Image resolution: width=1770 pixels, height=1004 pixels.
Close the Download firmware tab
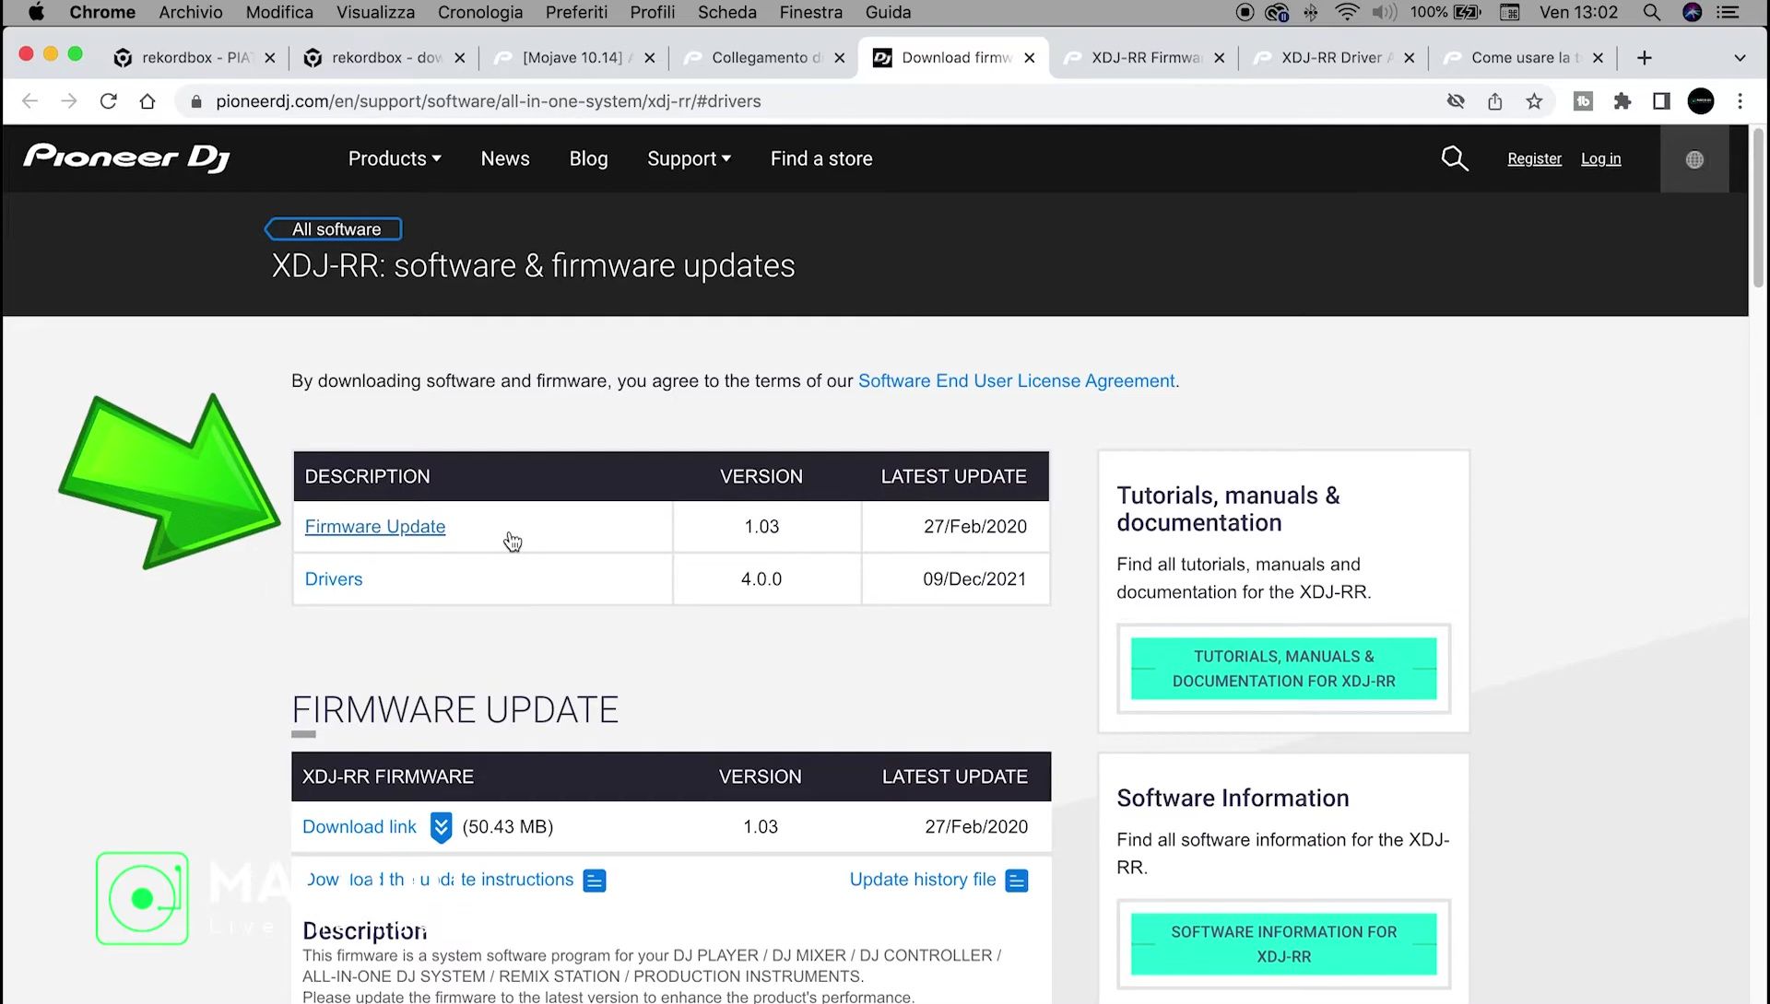coord(1029,57)
